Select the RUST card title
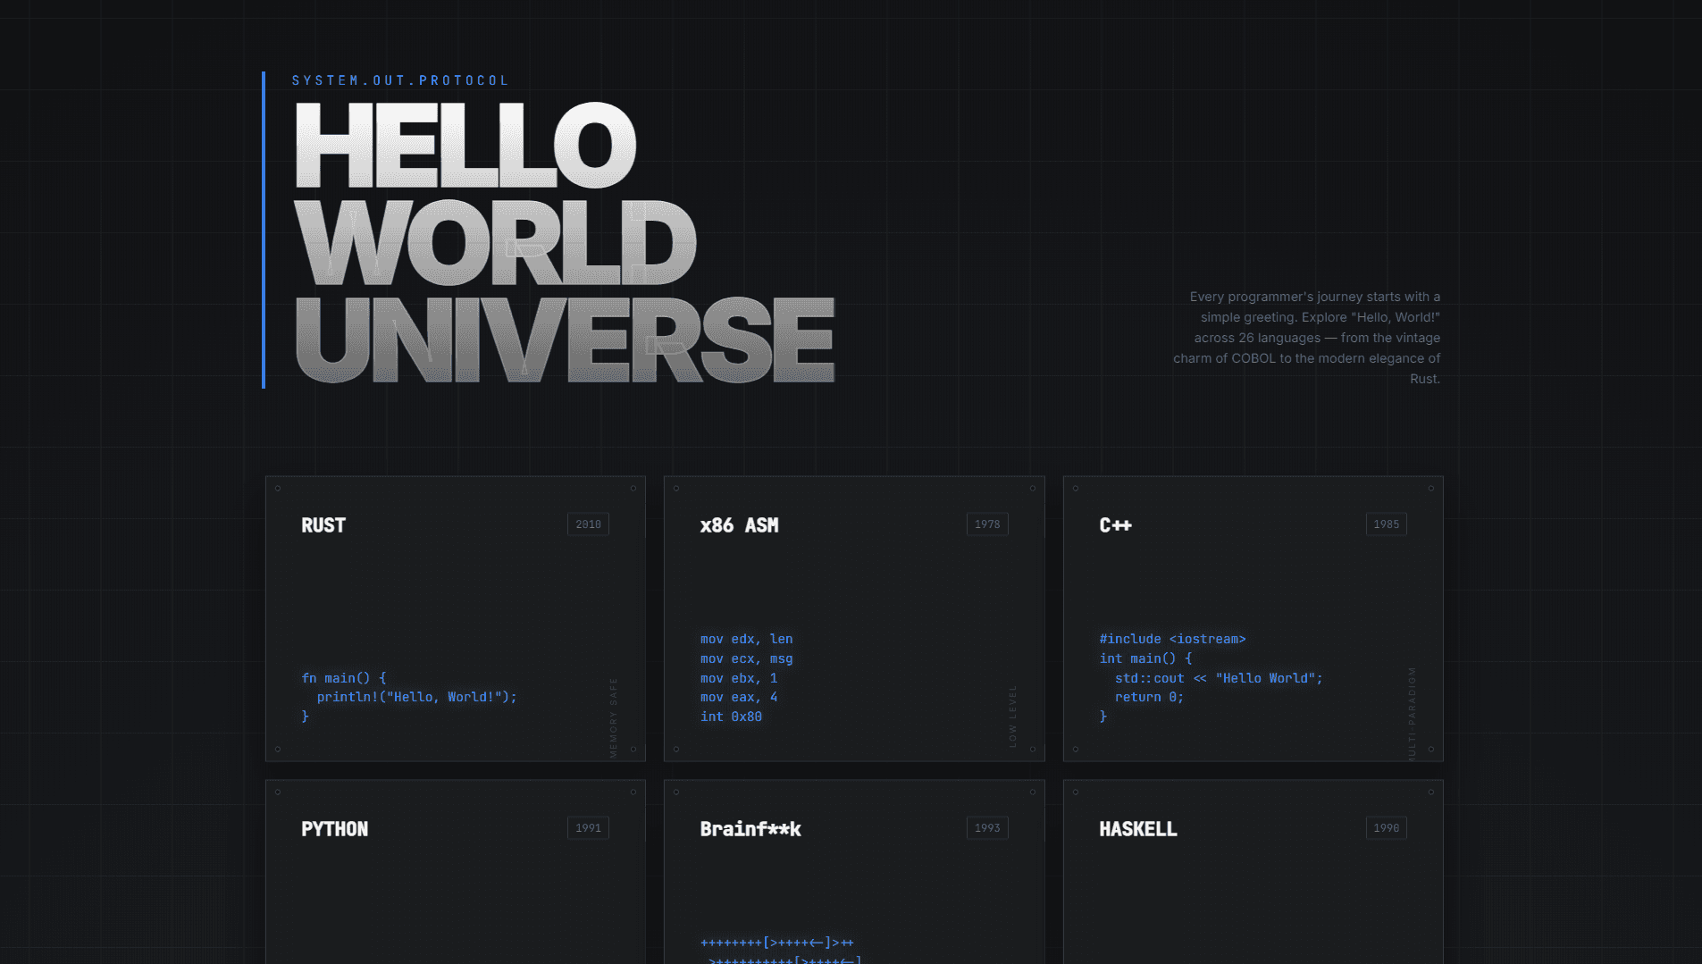Screen dimensions: 1702x964 click(x=323, y=525)
